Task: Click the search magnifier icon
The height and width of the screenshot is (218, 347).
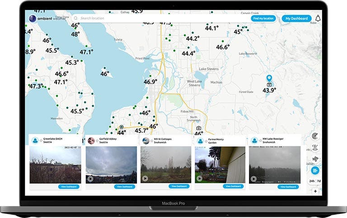Action: click(x=76, y=18)
